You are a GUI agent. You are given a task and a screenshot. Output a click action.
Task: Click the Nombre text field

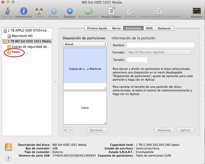160,45
